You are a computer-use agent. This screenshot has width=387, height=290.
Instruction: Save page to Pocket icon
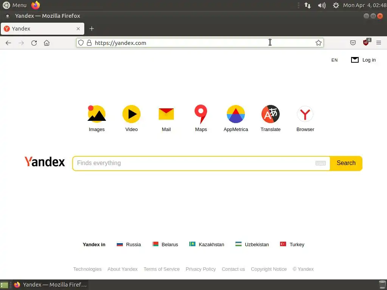353,43
